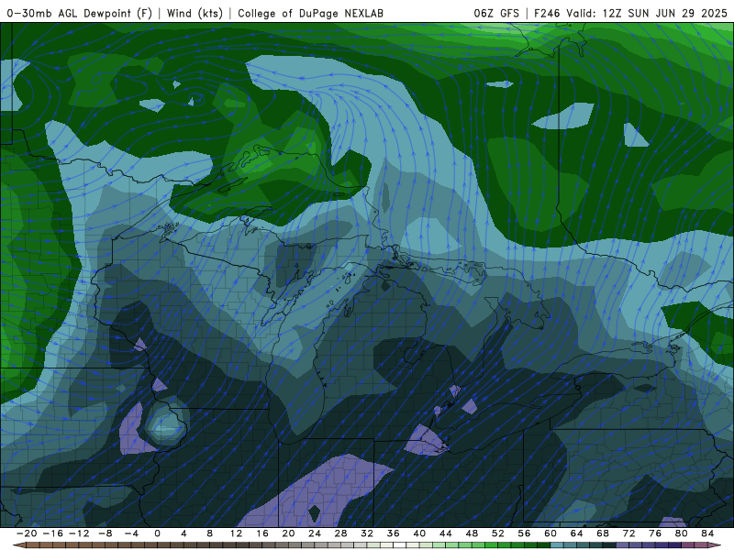
Task: Click the -16 label on the color scale
Action: pyautogui.click(x=52, y=533)
